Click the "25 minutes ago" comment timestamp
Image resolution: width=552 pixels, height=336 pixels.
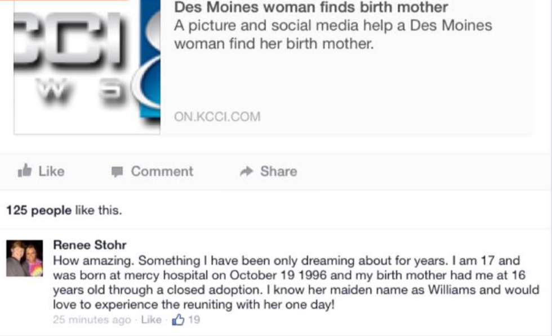point(92,320)
